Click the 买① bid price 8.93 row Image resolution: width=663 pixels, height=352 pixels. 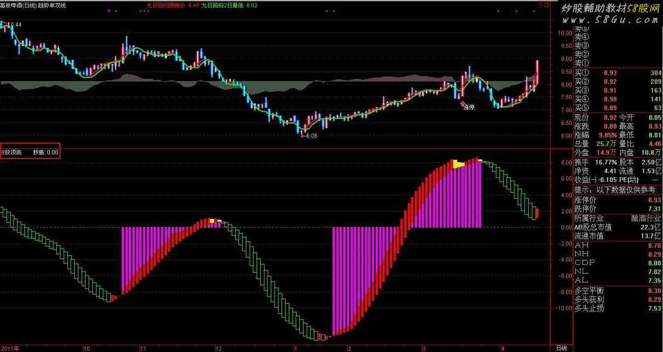click(x=618, y=73)
